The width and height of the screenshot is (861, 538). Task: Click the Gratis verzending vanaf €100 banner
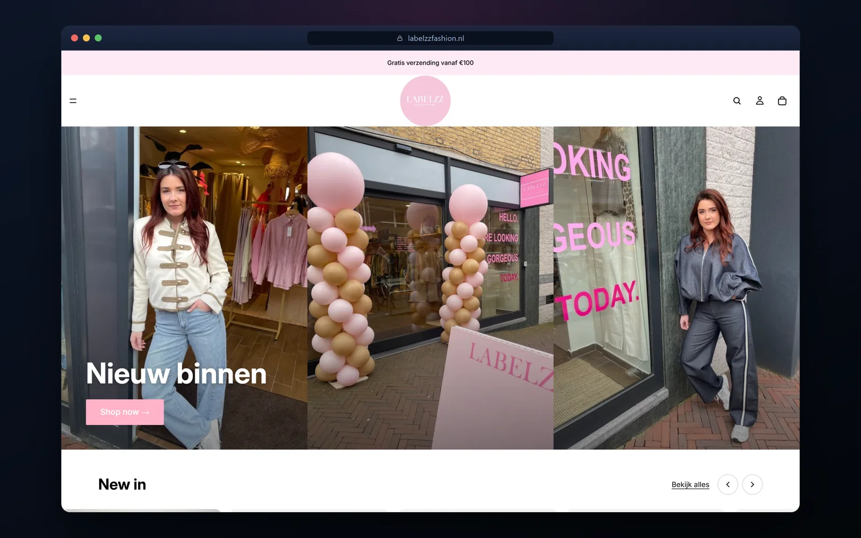430,63
